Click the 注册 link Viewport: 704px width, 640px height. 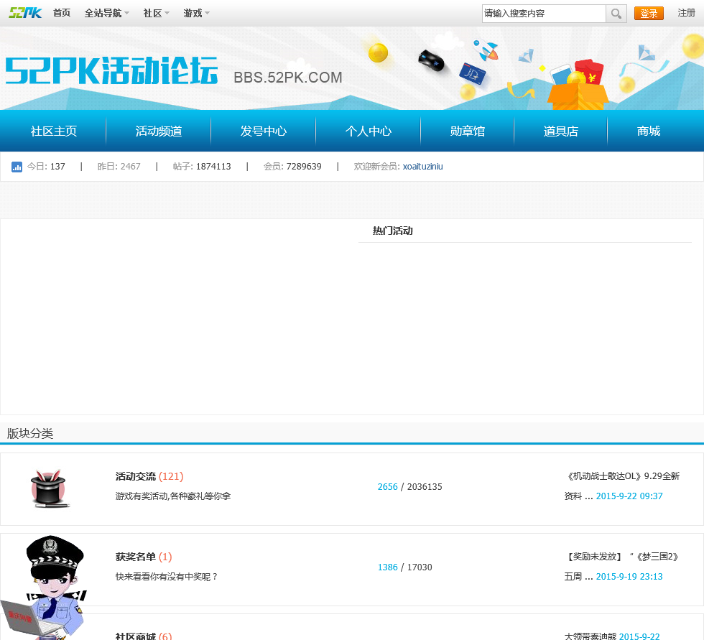(x=686, y=13)
